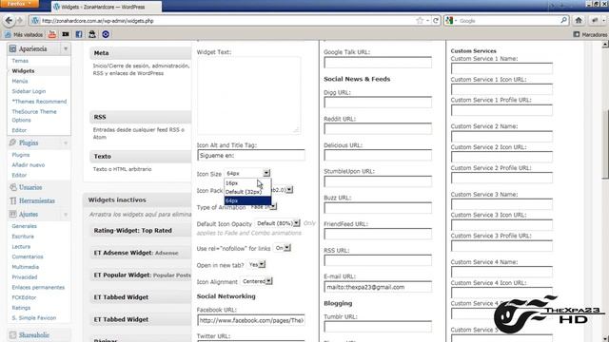Click the Ajustes section icon
Screen dimensions: 609x342
(12, 214)
